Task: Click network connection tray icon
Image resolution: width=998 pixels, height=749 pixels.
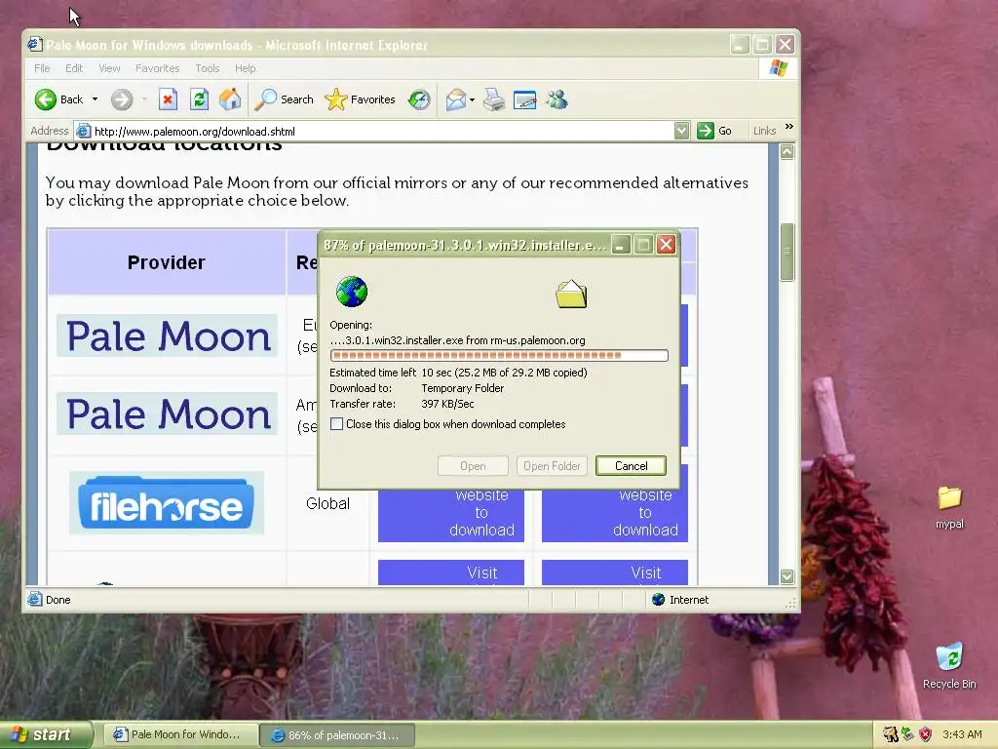Action: click(x=907, y=734)
